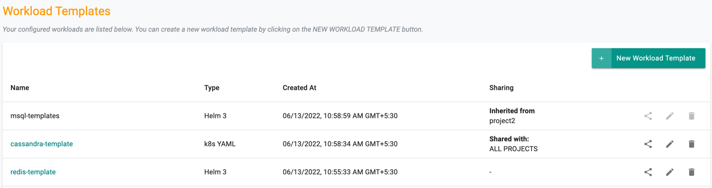Delete cassandra-template with the trash icon

[692, 144]
